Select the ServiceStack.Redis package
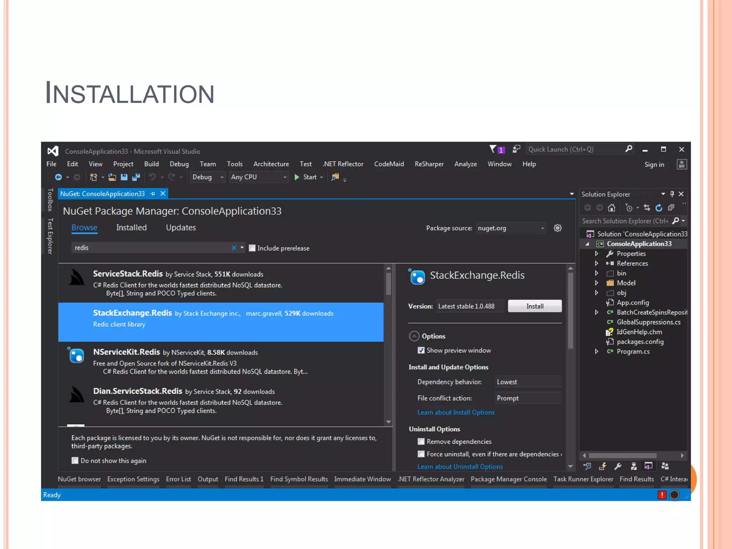 coord(221,283)
